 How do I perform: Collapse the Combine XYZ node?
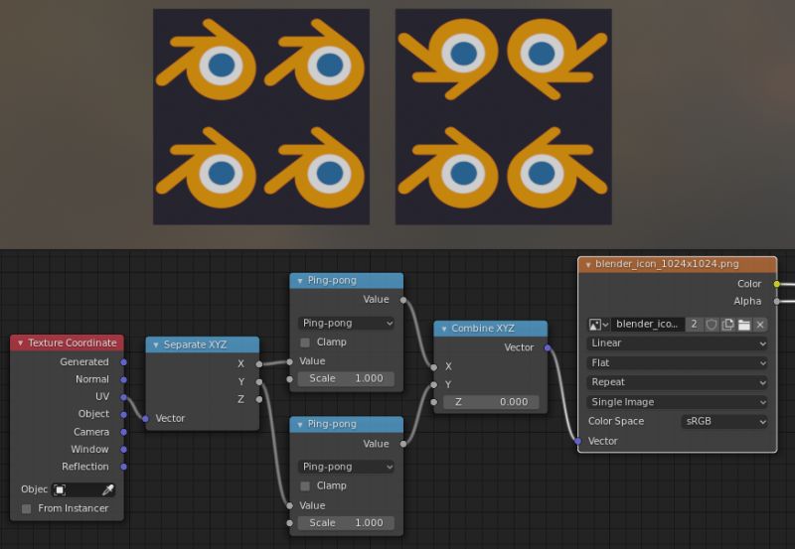tap(443, 329)
